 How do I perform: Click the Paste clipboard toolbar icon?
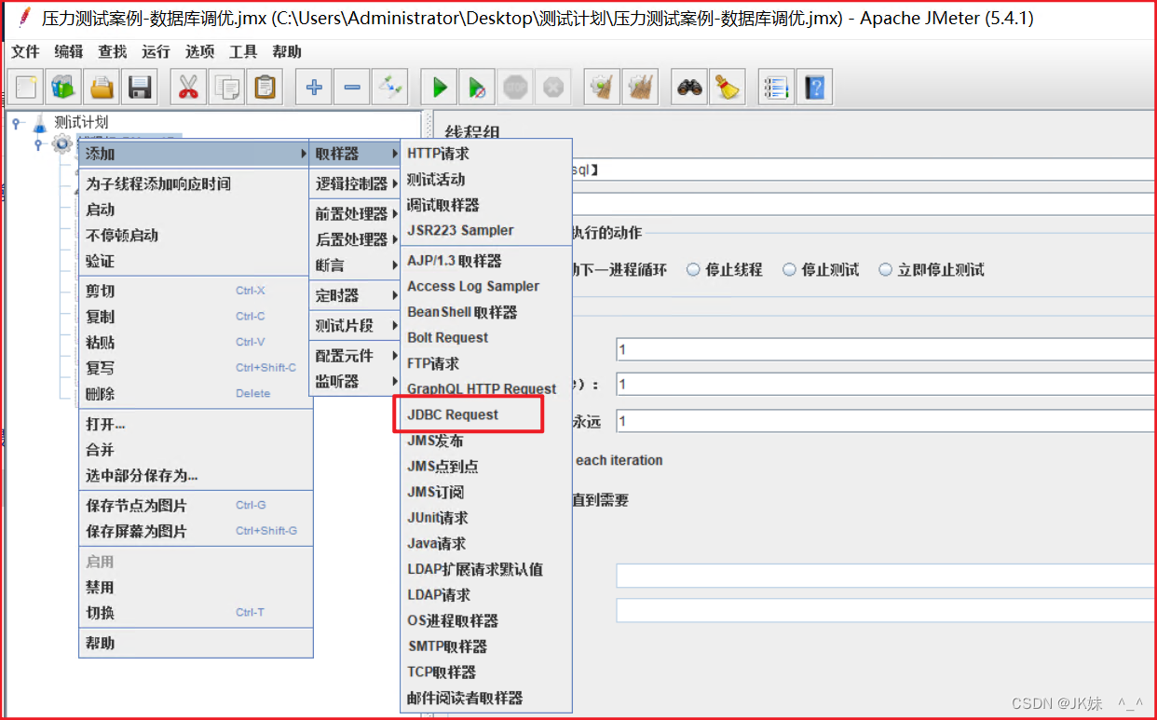(x=265, y=88)
